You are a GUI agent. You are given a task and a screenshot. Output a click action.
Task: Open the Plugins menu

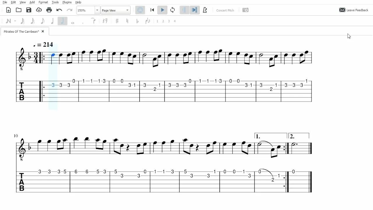[67, 2]
